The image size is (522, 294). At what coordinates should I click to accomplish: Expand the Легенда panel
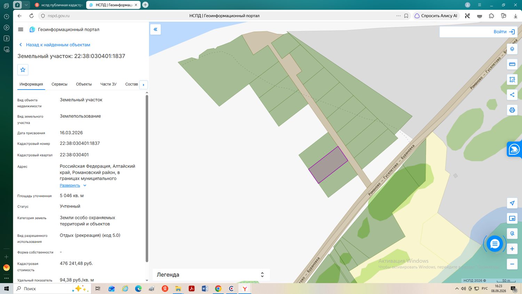click(x=211, y=274)
